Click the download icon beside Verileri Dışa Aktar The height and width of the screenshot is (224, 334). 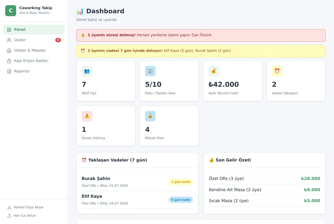[x=9, y=207]
